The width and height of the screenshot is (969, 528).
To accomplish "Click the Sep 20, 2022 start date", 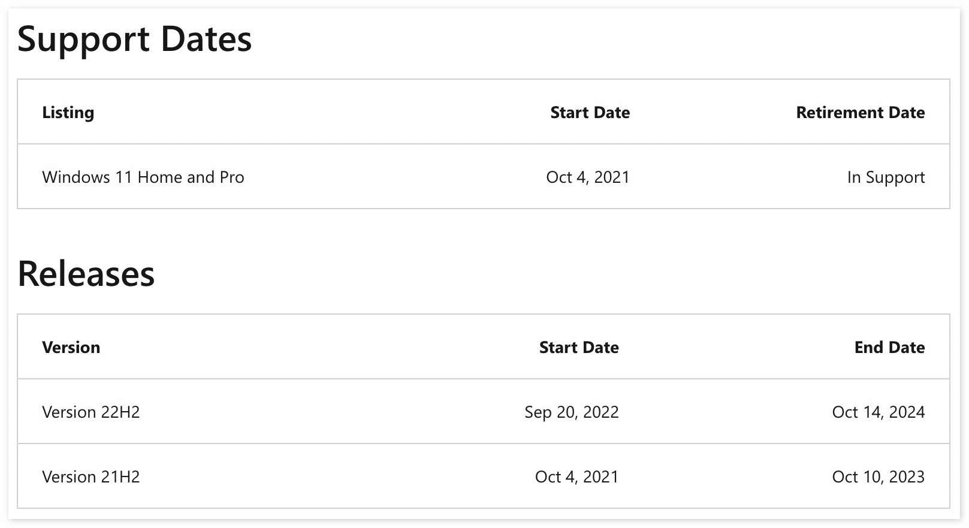I will (x=571, y=412).
